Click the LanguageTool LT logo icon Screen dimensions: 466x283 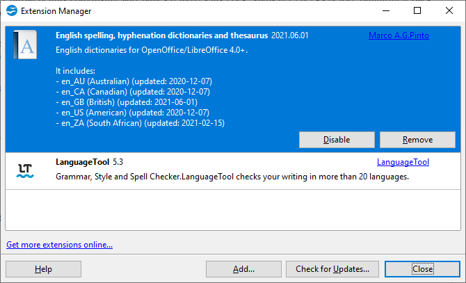click(x=25, y=171)
